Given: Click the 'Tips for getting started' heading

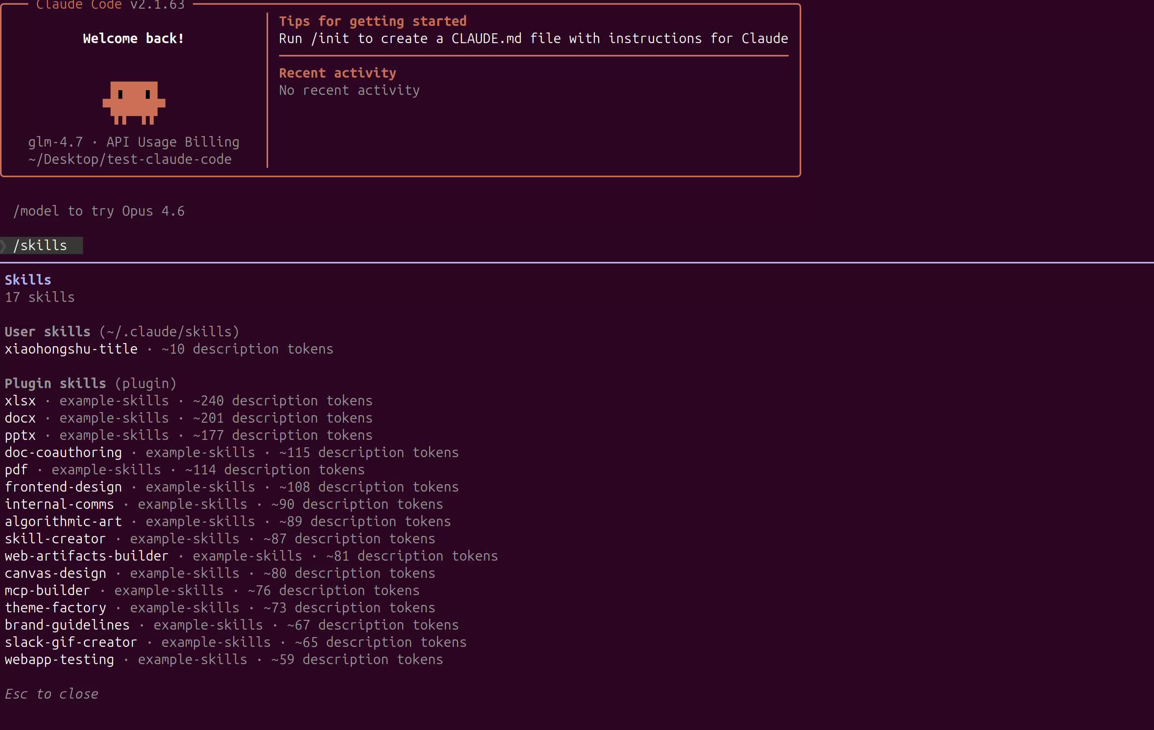Looking at the screenshot, I should point(373,21).
